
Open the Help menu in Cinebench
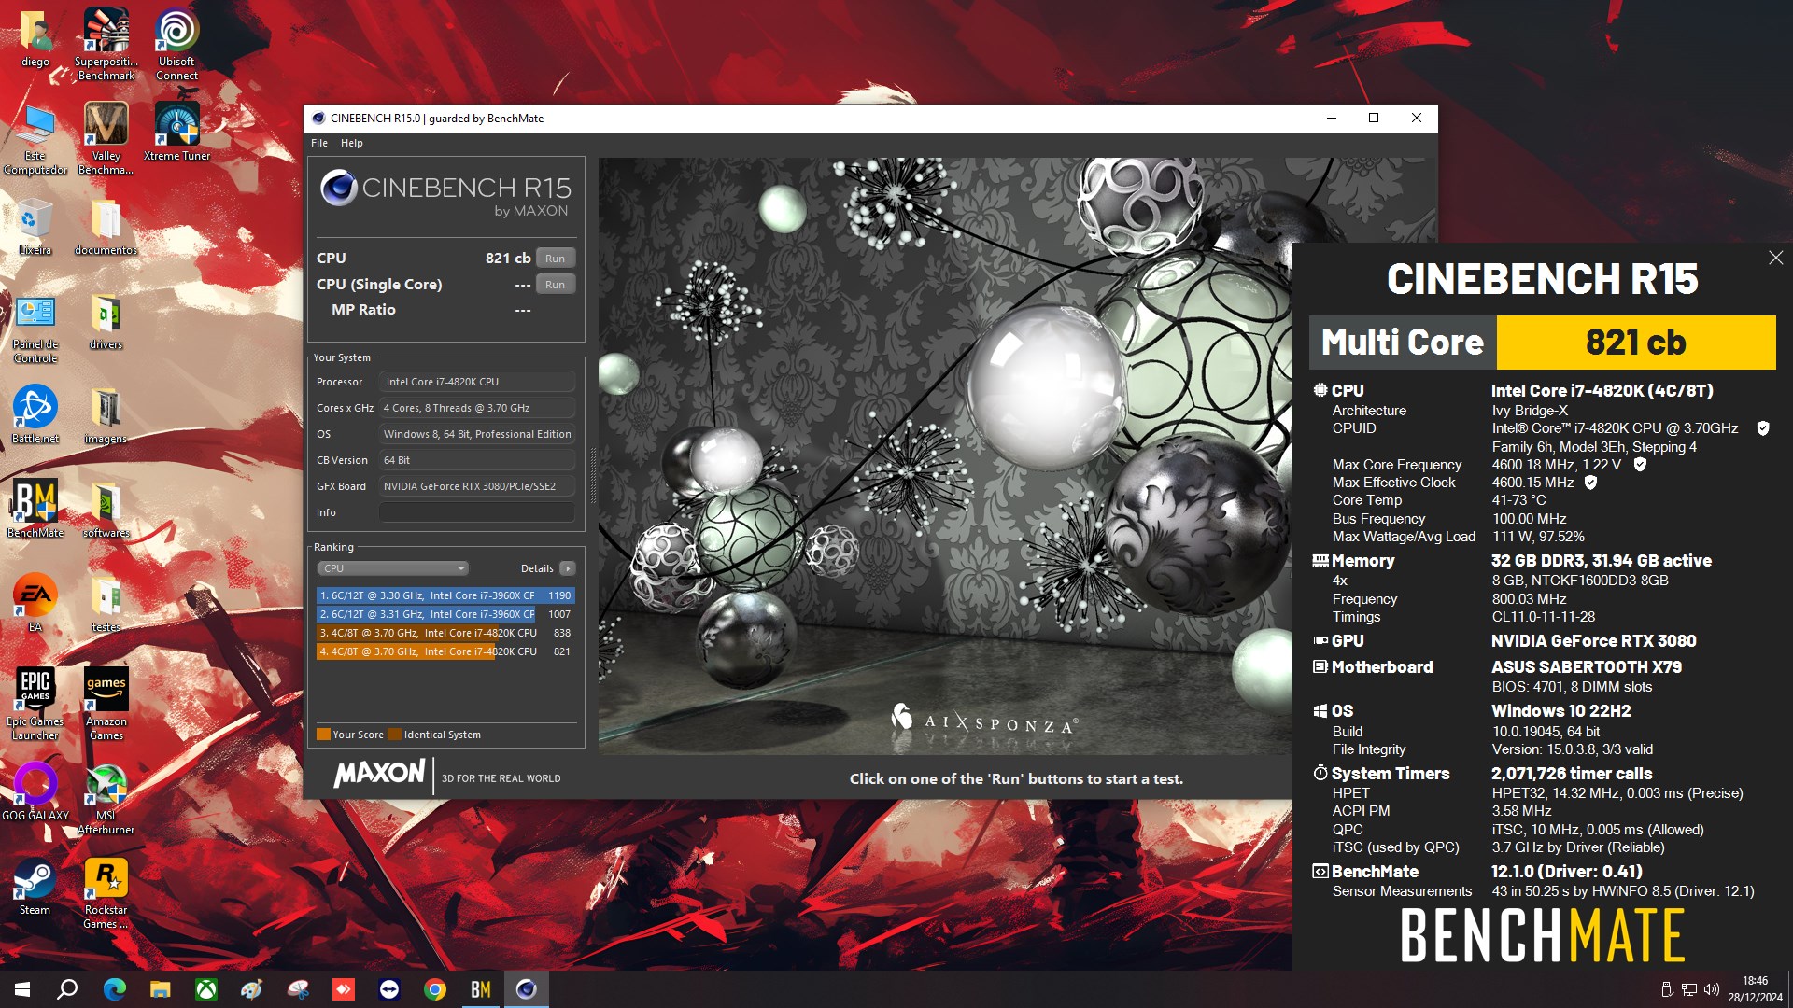(352, 143)
